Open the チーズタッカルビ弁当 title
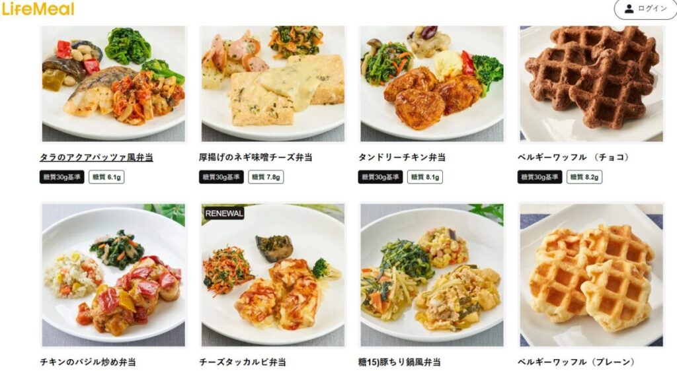The width and height of the screenshot is (677, 371). click(x=243, y=362)
